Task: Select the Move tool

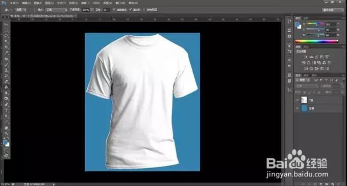Action: pyautogui.click(x=7, y=24)
